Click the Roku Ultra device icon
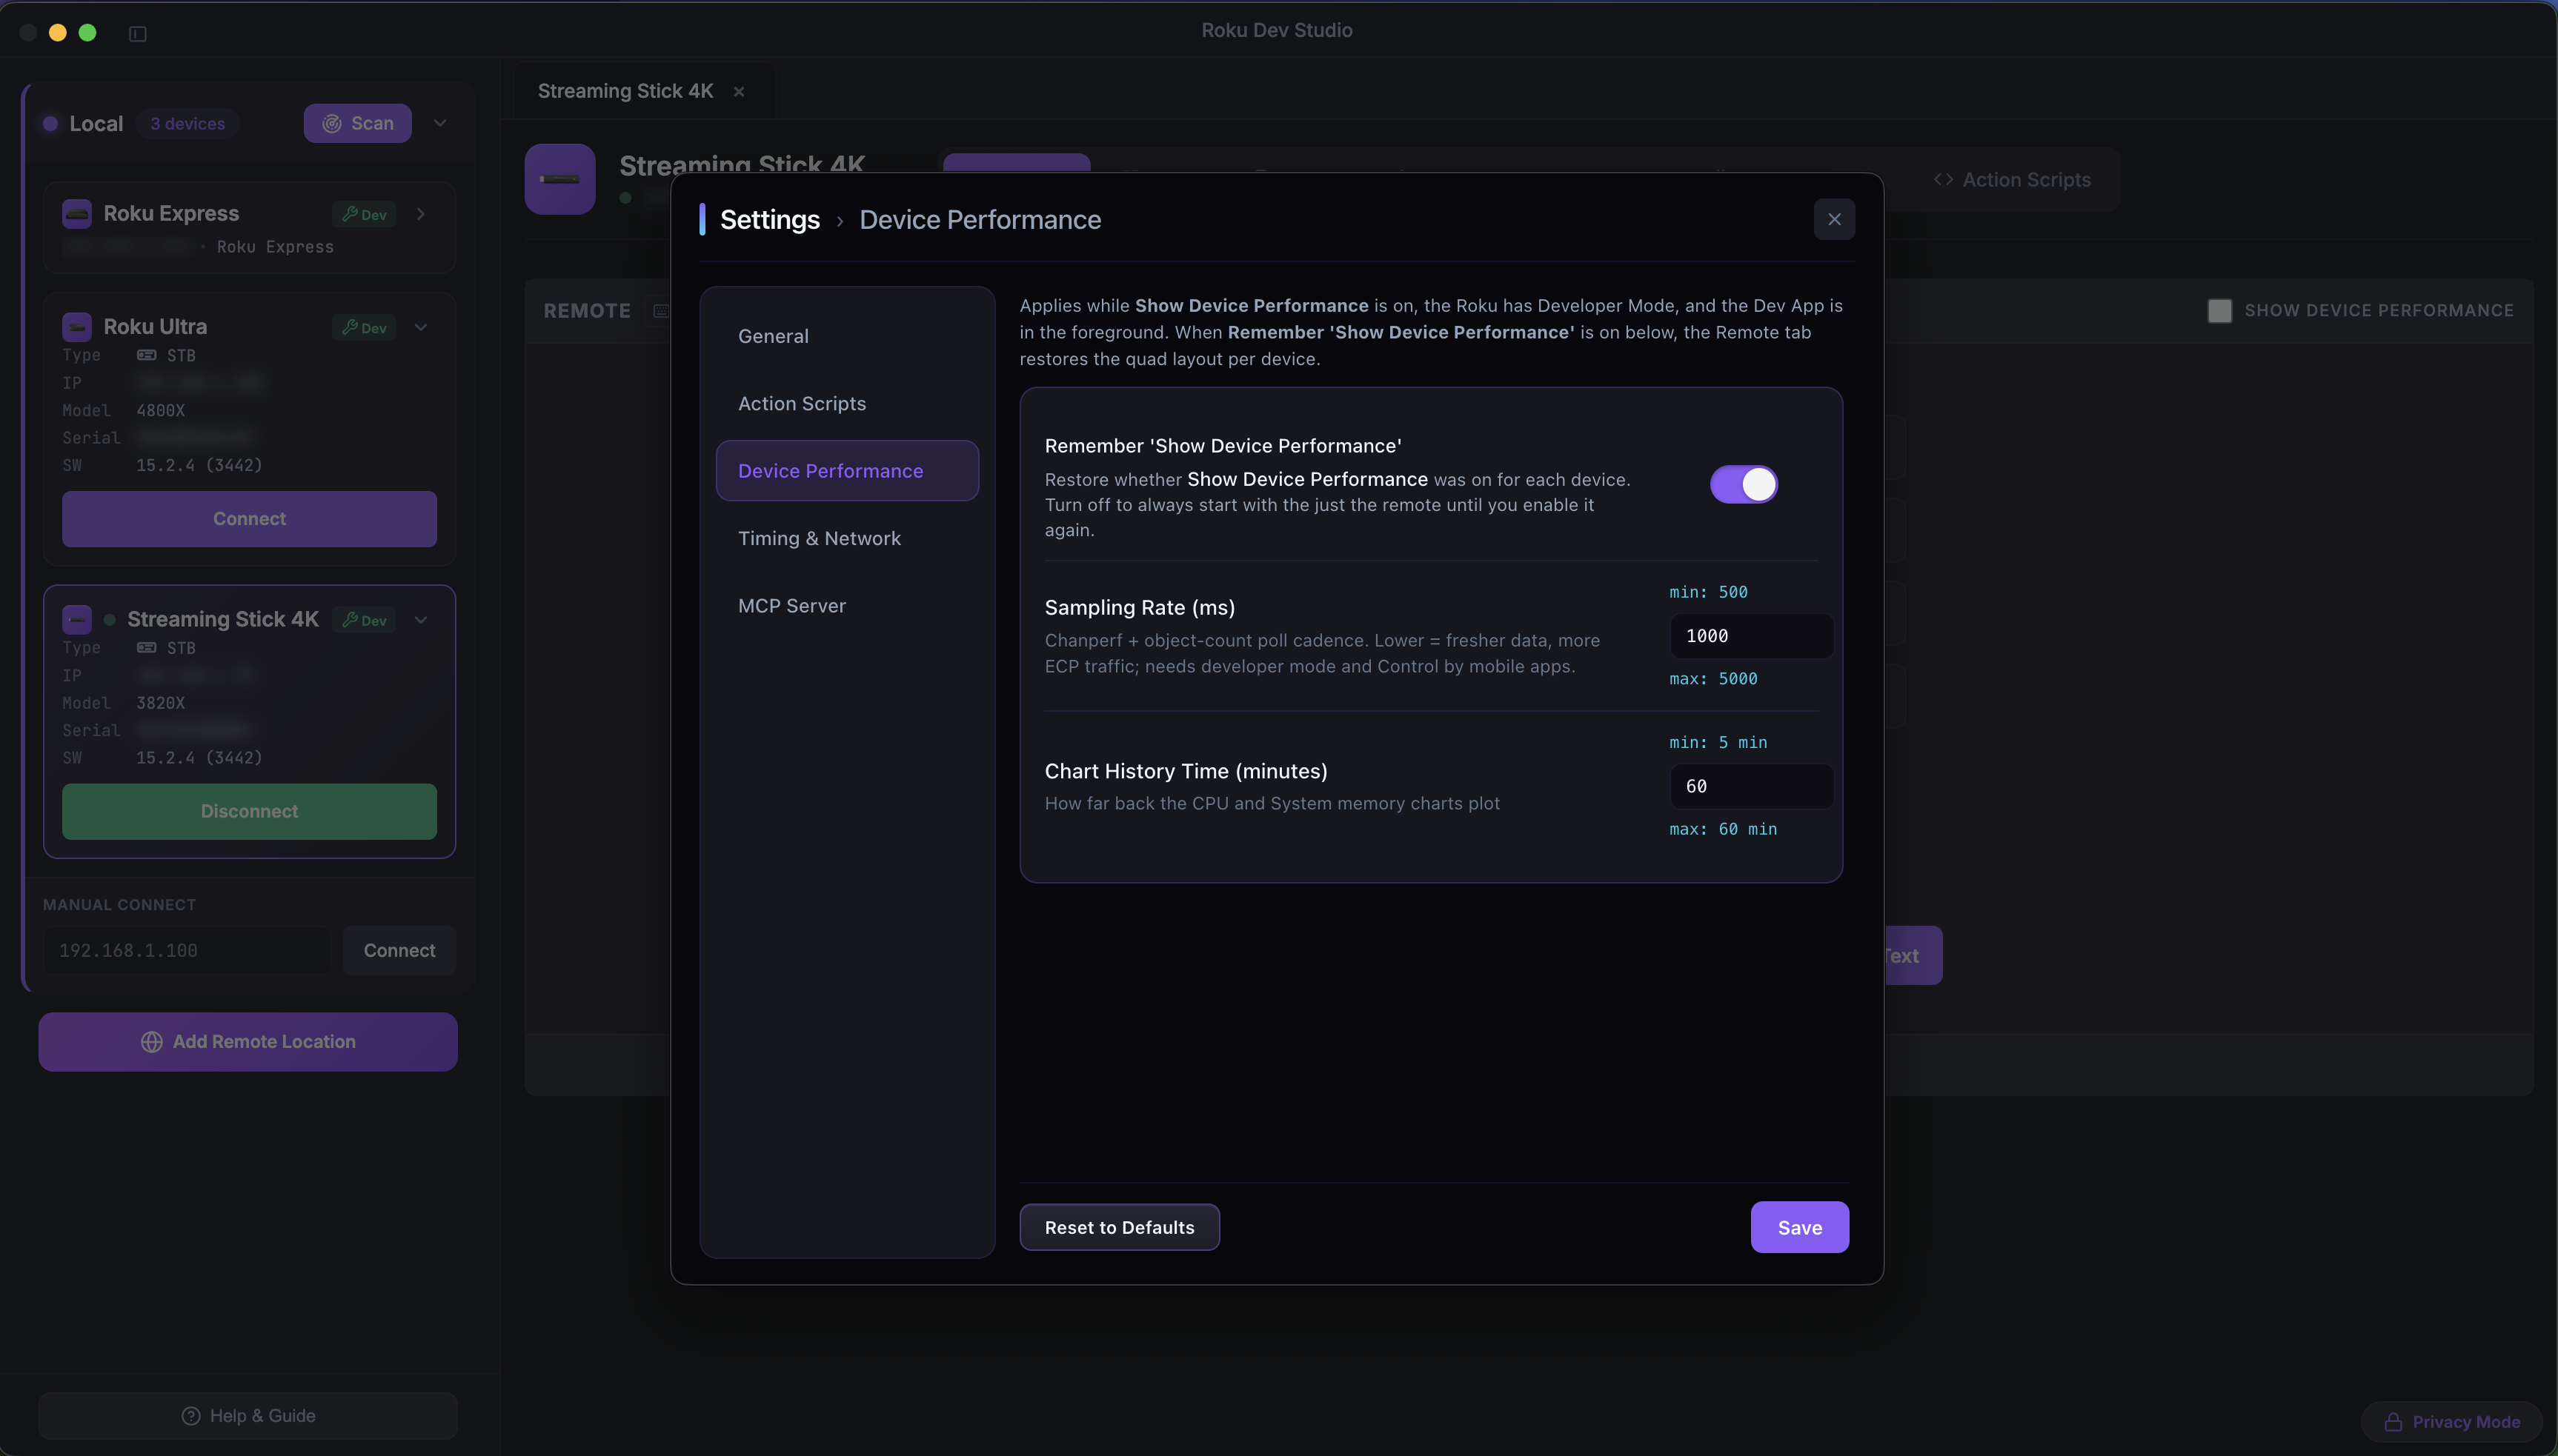The height and width of the screenshot is (1456, 2558). pyautogui.click(x=77, y=327)
